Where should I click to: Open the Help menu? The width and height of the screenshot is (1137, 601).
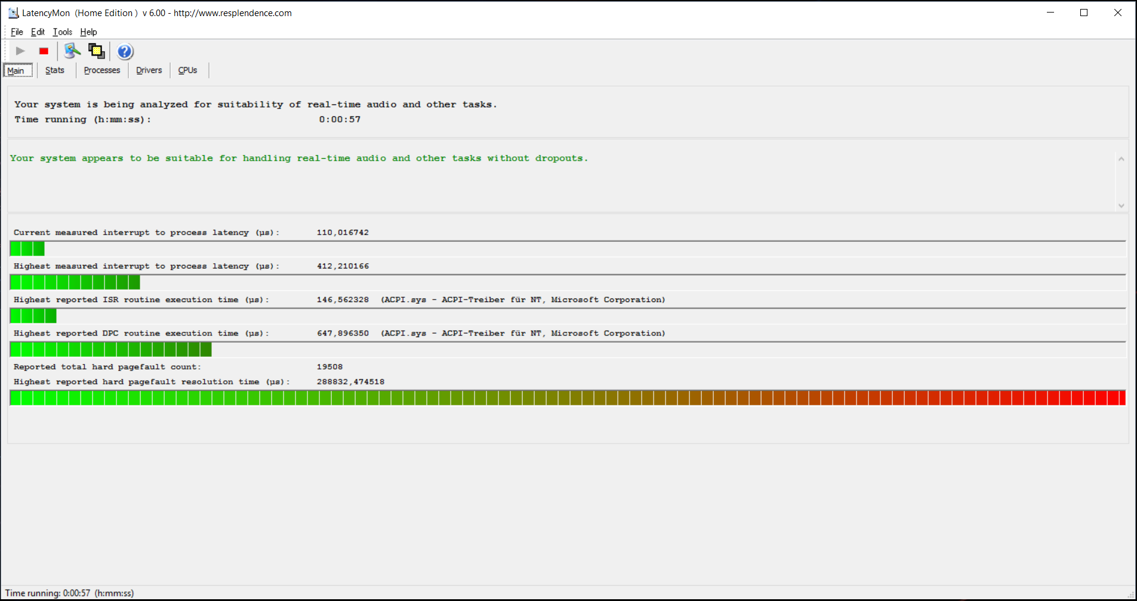(88, 32)
